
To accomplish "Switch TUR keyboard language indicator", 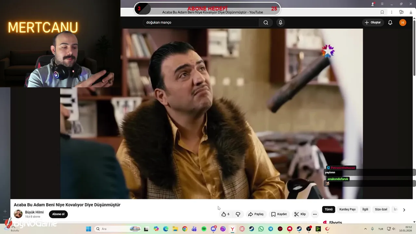I will click(381, 229).
